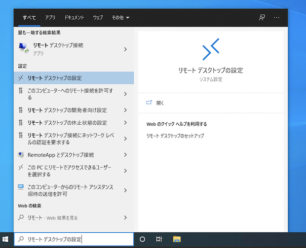The image size is (306, 248).
Task: Click the icon beside リモート デスクトップの設定 result
Action: coord(21,78)
